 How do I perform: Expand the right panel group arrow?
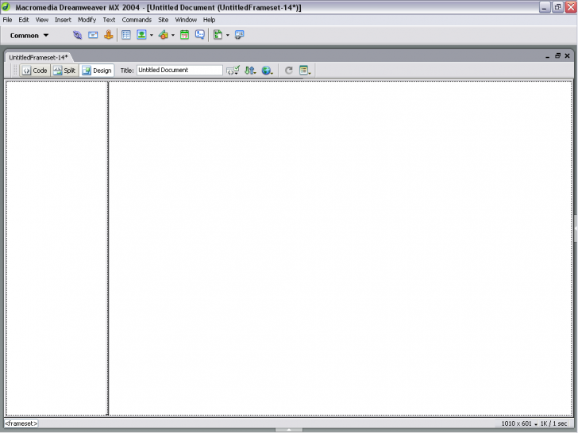576,228
